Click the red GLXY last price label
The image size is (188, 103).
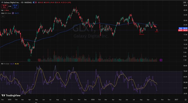183,30
